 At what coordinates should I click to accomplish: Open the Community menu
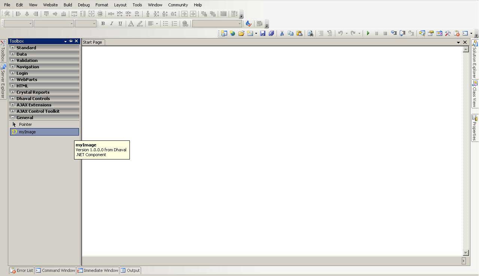[x=178, y=5]
